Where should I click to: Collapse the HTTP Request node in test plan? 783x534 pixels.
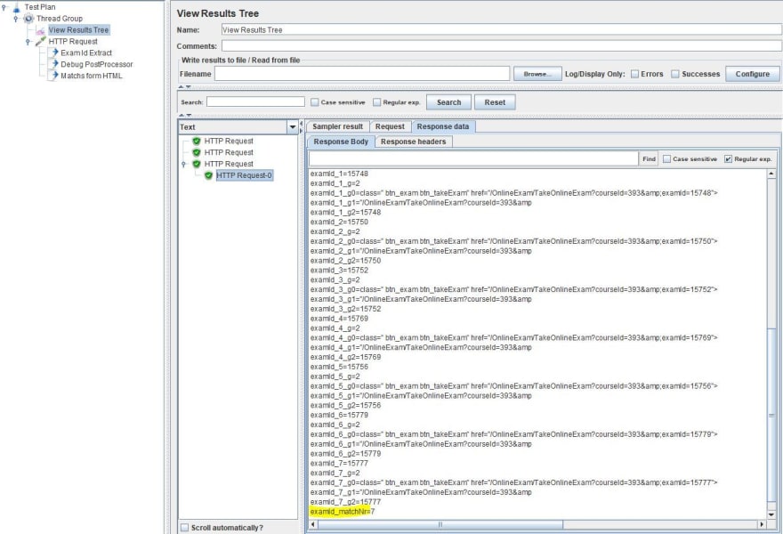[x=28, y=42]
